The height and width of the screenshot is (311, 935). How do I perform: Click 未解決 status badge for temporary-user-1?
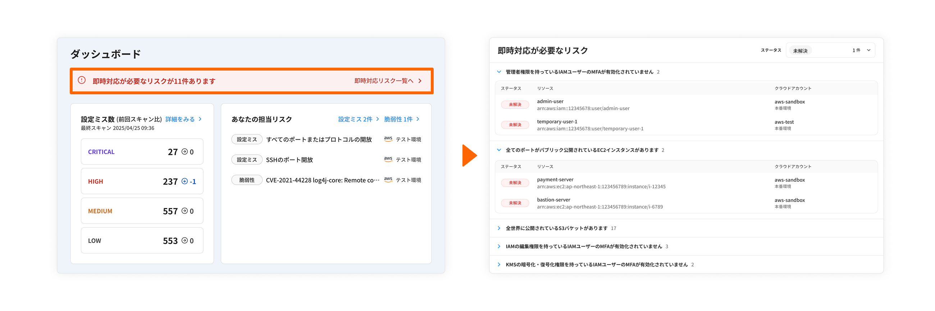pos(515,125)
